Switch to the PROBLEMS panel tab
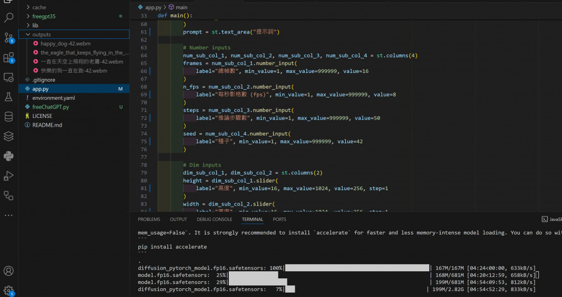Viewport: 562px width, 297px height. click(149, 219)
